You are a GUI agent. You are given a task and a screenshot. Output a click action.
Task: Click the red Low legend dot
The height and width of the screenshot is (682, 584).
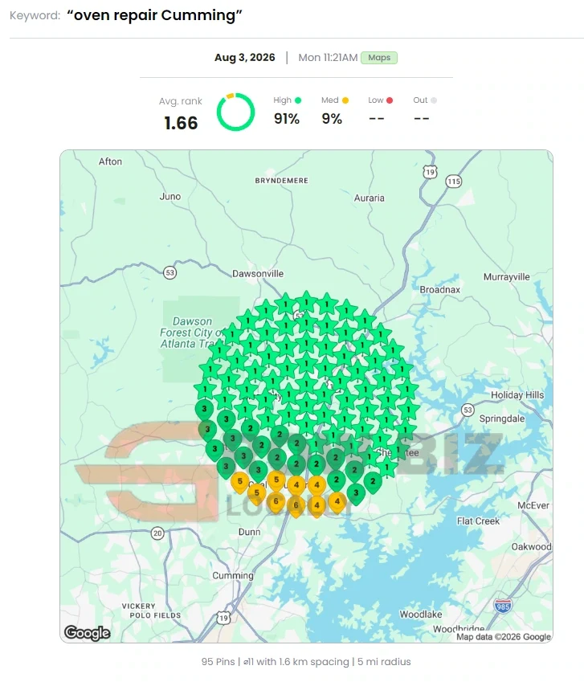tap(390, 100)
